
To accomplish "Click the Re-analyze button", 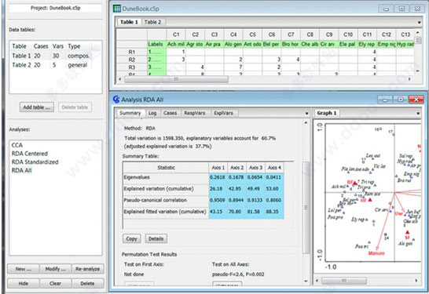I will (x=88, y=269).
